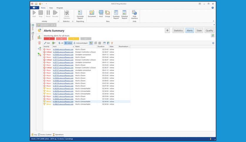
Task: Click the red critical alerts count bar
Action: point(49,39)
